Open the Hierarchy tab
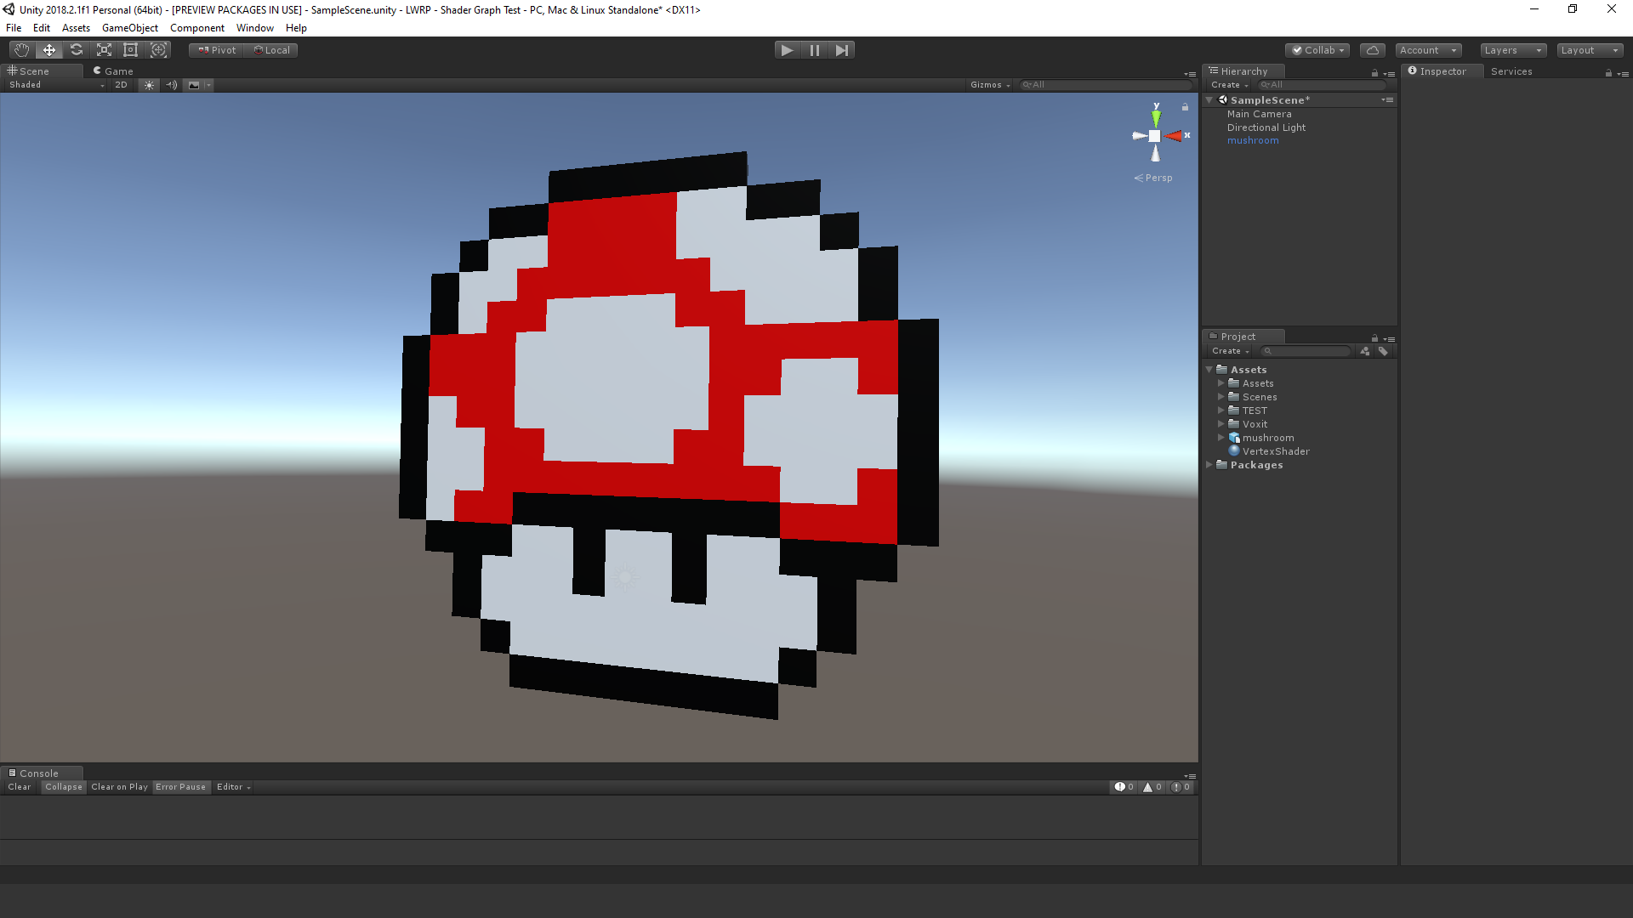The height and width of the screenshot is (918, 1633). [1243, 71]
